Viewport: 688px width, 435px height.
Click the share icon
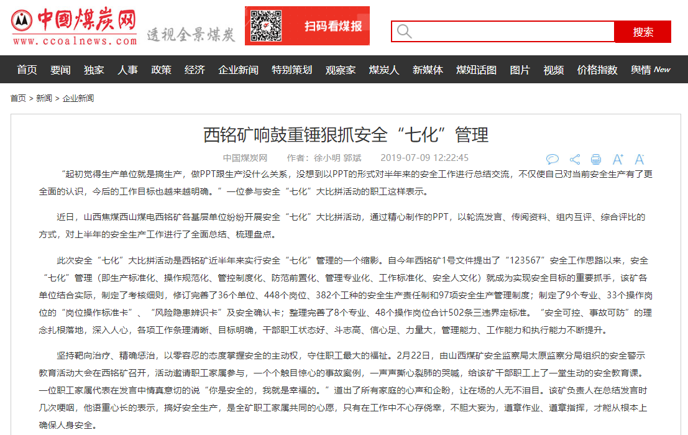point(575,158)
